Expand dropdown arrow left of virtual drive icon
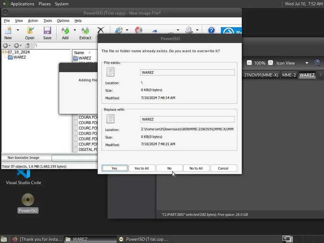This screenshot has height=243, width=324. pyautogui.click(x=178, y=30)
